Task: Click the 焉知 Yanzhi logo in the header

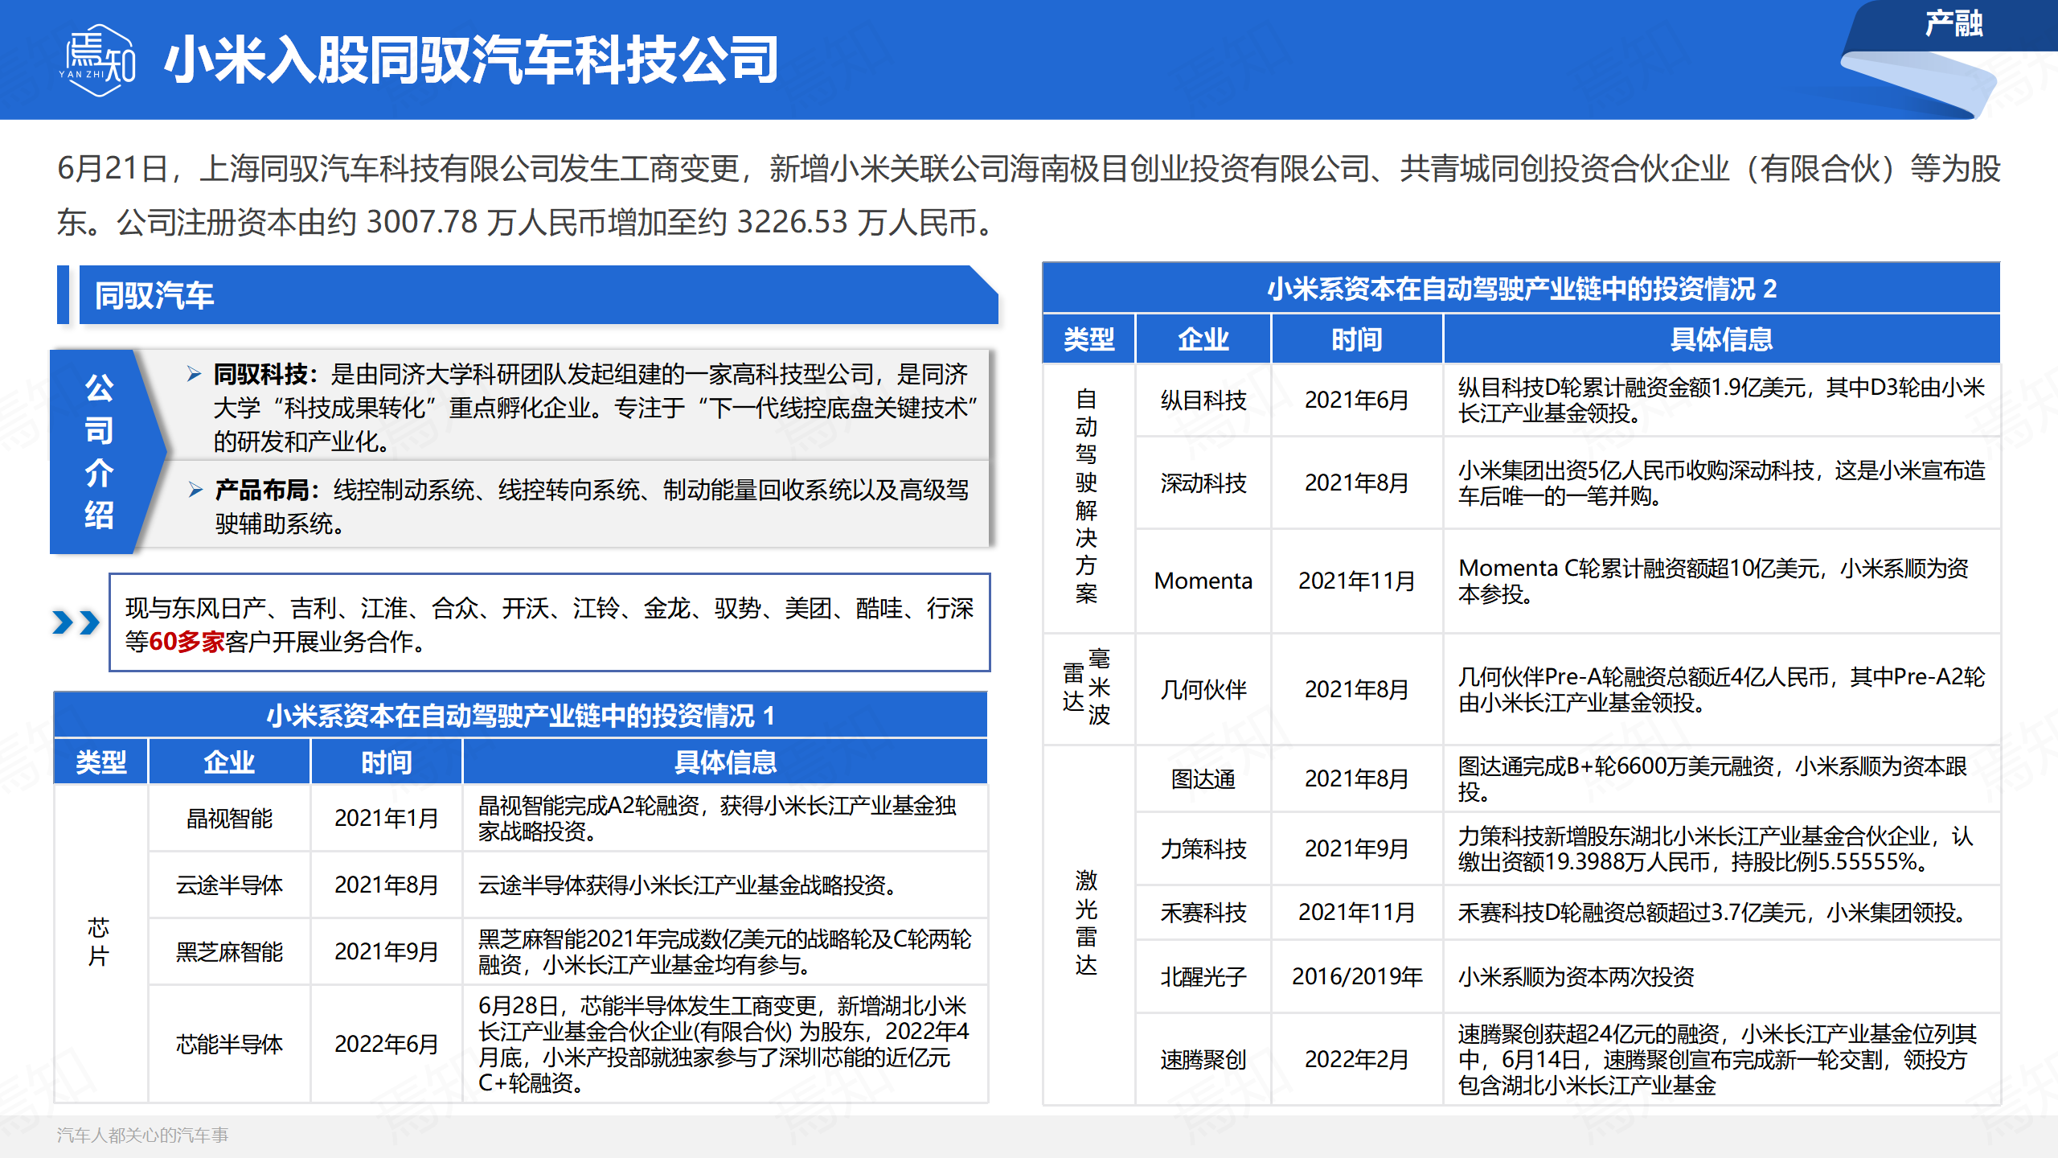Action: [97, 60]
